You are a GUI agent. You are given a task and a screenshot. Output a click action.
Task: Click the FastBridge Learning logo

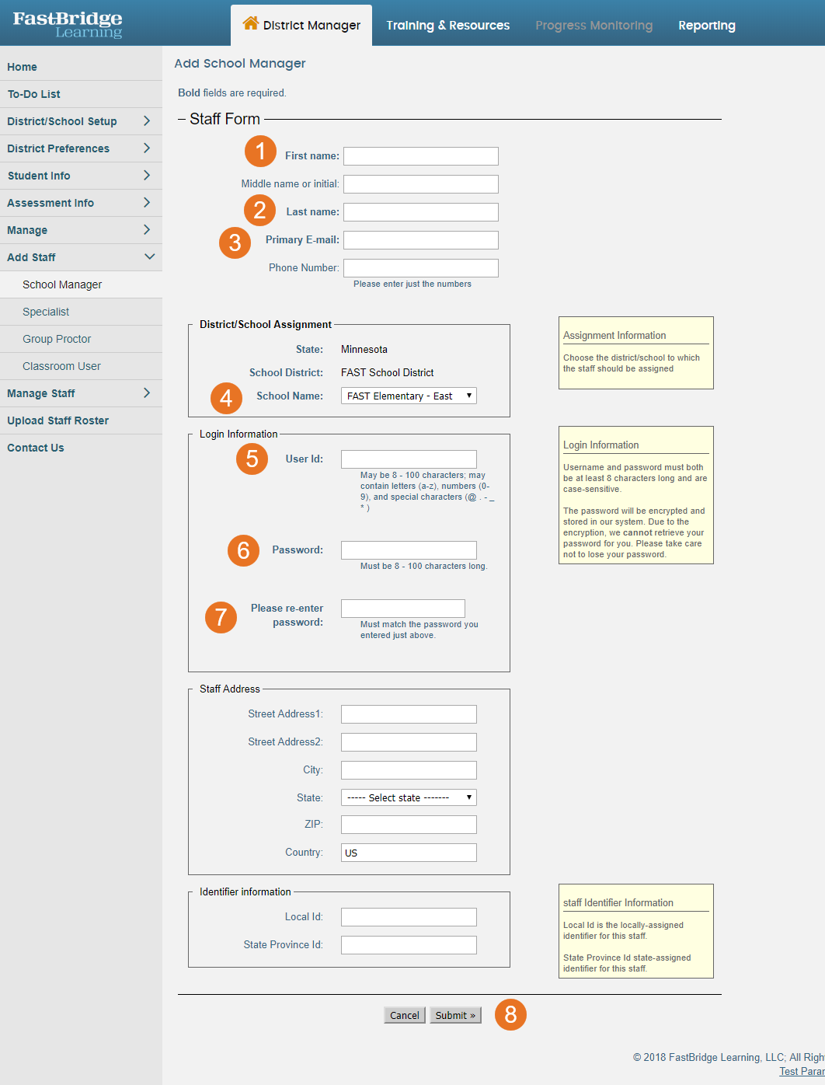[x=68, y=24]
